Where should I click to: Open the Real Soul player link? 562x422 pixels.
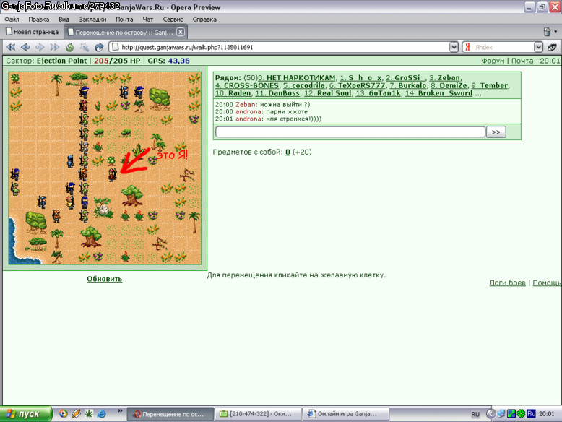click(328, 93)
